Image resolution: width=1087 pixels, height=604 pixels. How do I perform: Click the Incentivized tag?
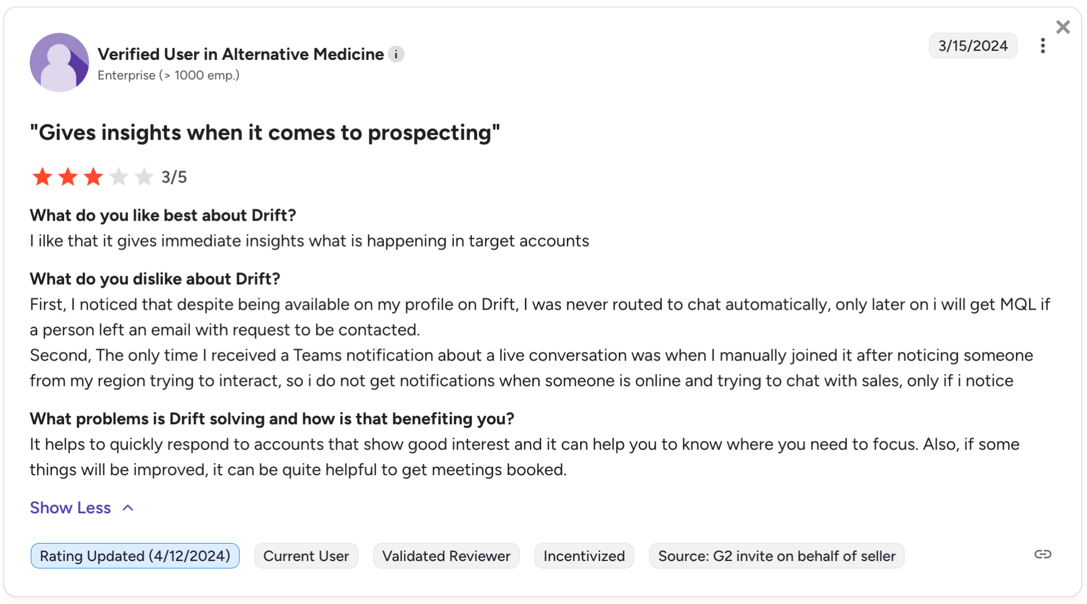pos(584,556)
